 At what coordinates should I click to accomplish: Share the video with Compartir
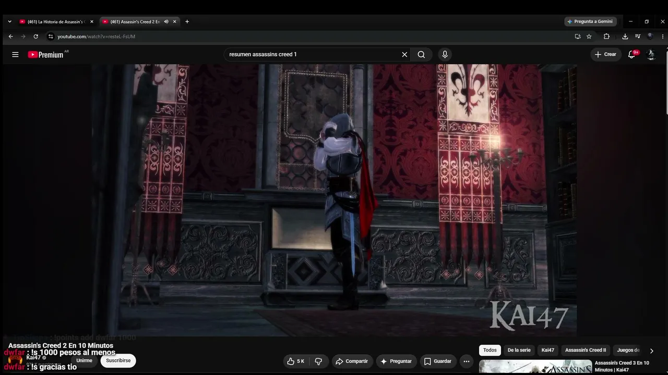[352, 361]
